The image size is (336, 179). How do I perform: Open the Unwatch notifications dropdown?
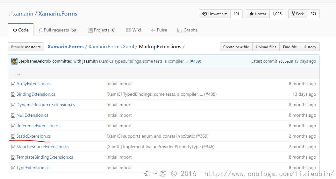coord(215,14)
